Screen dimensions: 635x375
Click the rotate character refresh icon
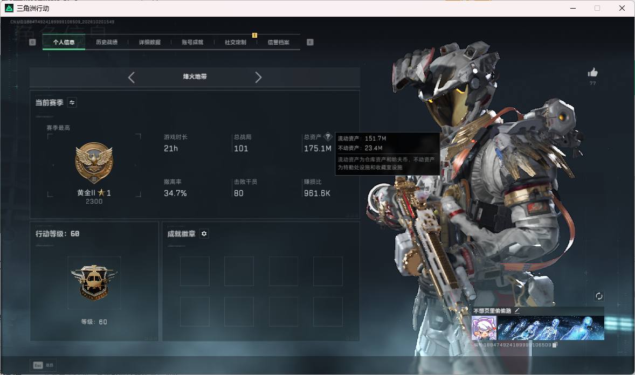pos(599,296)
